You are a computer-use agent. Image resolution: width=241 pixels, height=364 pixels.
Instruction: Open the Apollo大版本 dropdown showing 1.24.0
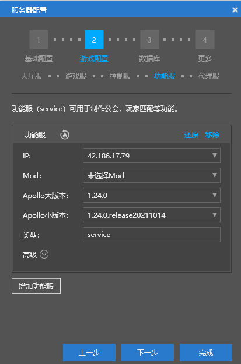coord(152,195)
